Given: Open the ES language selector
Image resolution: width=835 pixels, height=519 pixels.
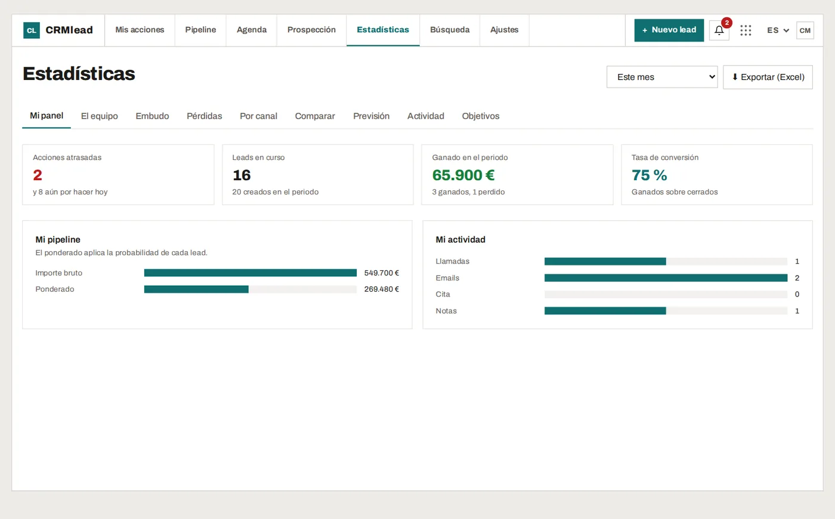Looking at the screenshot, I should (x=778, y=30).
